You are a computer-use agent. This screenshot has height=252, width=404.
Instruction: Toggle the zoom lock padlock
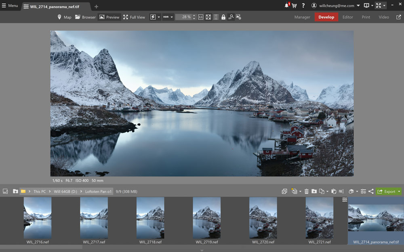[223, 17]
